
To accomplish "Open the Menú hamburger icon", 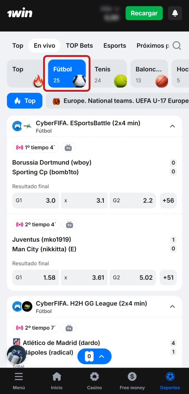I will tap(19, 376).
